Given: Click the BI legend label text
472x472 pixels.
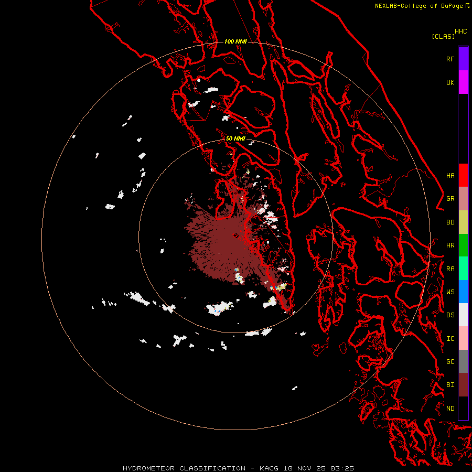Looking at the screenshot, I should point(450,385).
